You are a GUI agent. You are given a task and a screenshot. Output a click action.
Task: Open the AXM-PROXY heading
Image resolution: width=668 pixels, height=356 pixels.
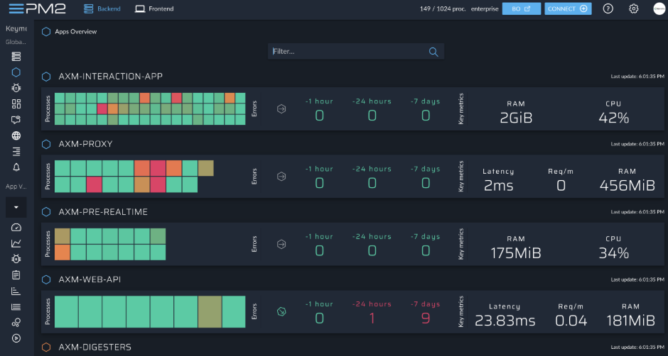85,144
